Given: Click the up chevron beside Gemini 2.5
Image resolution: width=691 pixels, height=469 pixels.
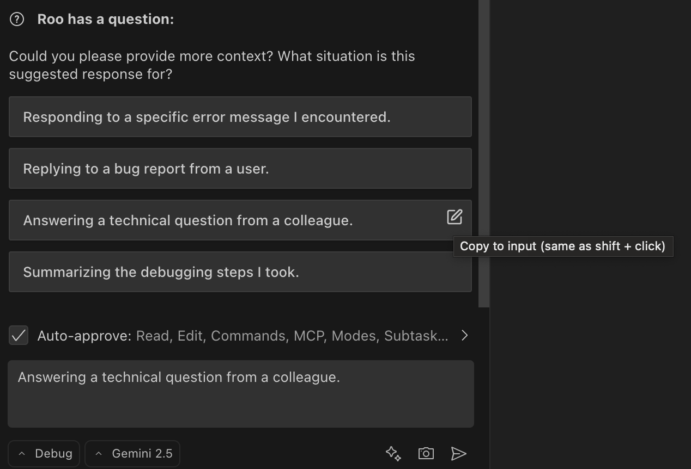Looking at the screenshot, I should [x=98, y=453].
